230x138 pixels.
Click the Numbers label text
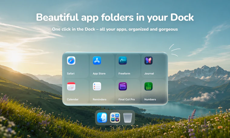tap(150, 99)
